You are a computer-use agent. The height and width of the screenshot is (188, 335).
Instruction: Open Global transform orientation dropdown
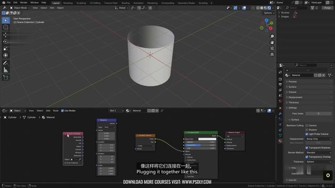point(121,8)
